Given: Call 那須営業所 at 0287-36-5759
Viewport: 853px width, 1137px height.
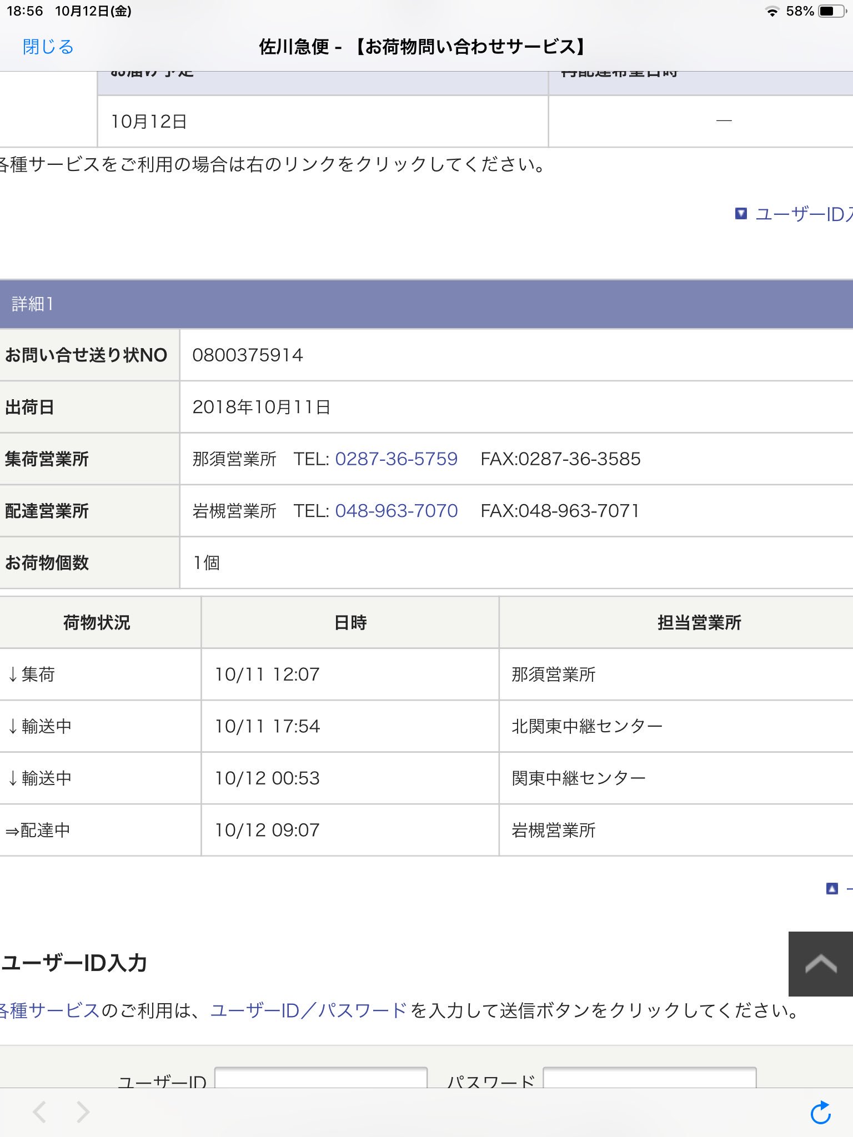Looking at the screenshot, I should [396, 459].
